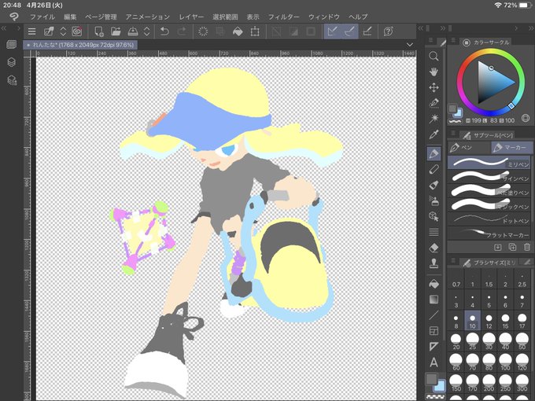Select the Auto select magic wand tool

(434, 119)
